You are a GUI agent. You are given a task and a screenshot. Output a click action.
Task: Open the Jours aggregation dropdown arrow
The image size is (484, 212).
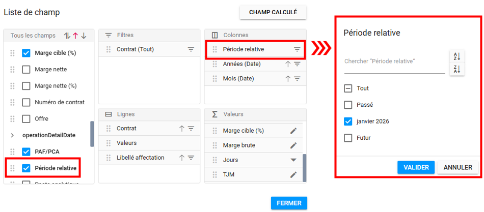(x=293, y=160)
